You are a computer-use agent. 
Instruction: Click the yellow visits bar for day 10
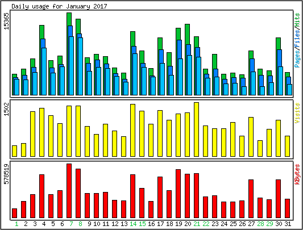pos(97,145)
